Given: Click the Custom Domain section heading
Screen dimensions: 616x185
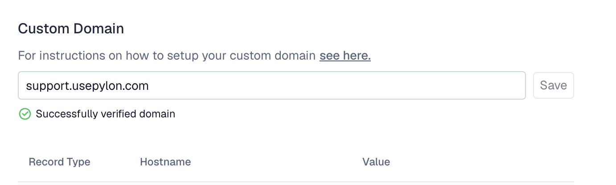Looking at the screenshot, I should click(x=71, y=29).
